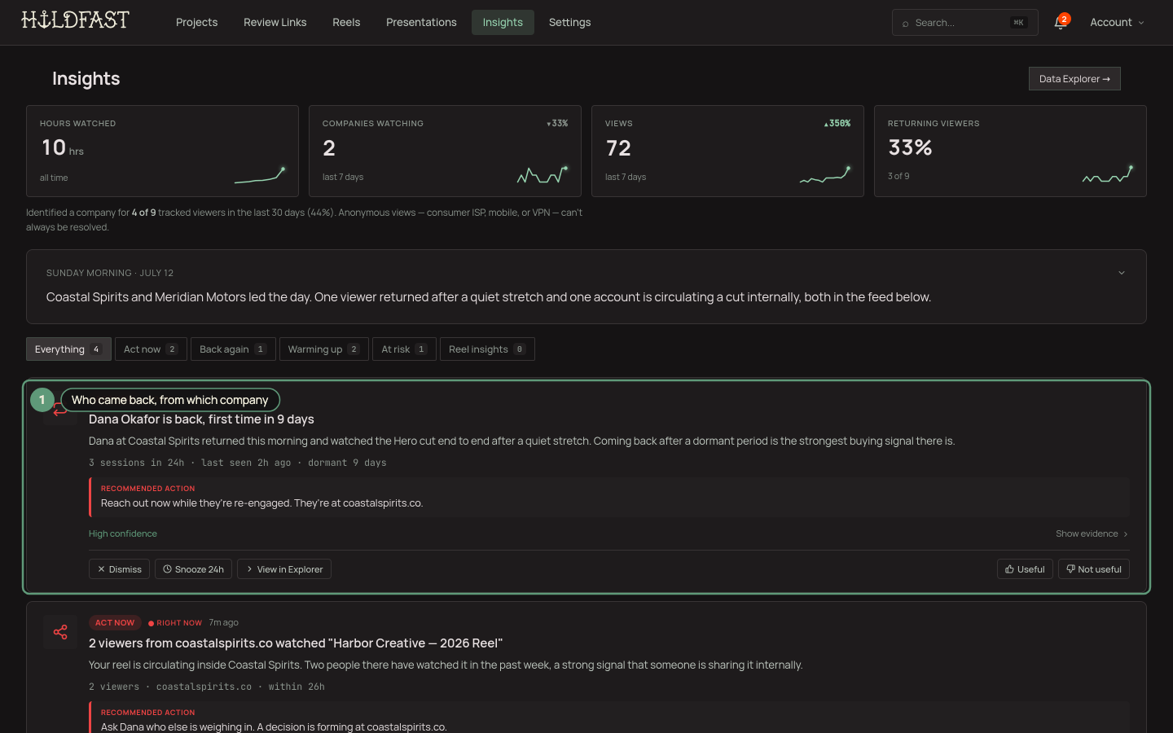Click the Companies Watching sparkline chart
Image resolution: width=1173 pixels, height=733 pixels.
pyautogui.click(x=543, y=174)
